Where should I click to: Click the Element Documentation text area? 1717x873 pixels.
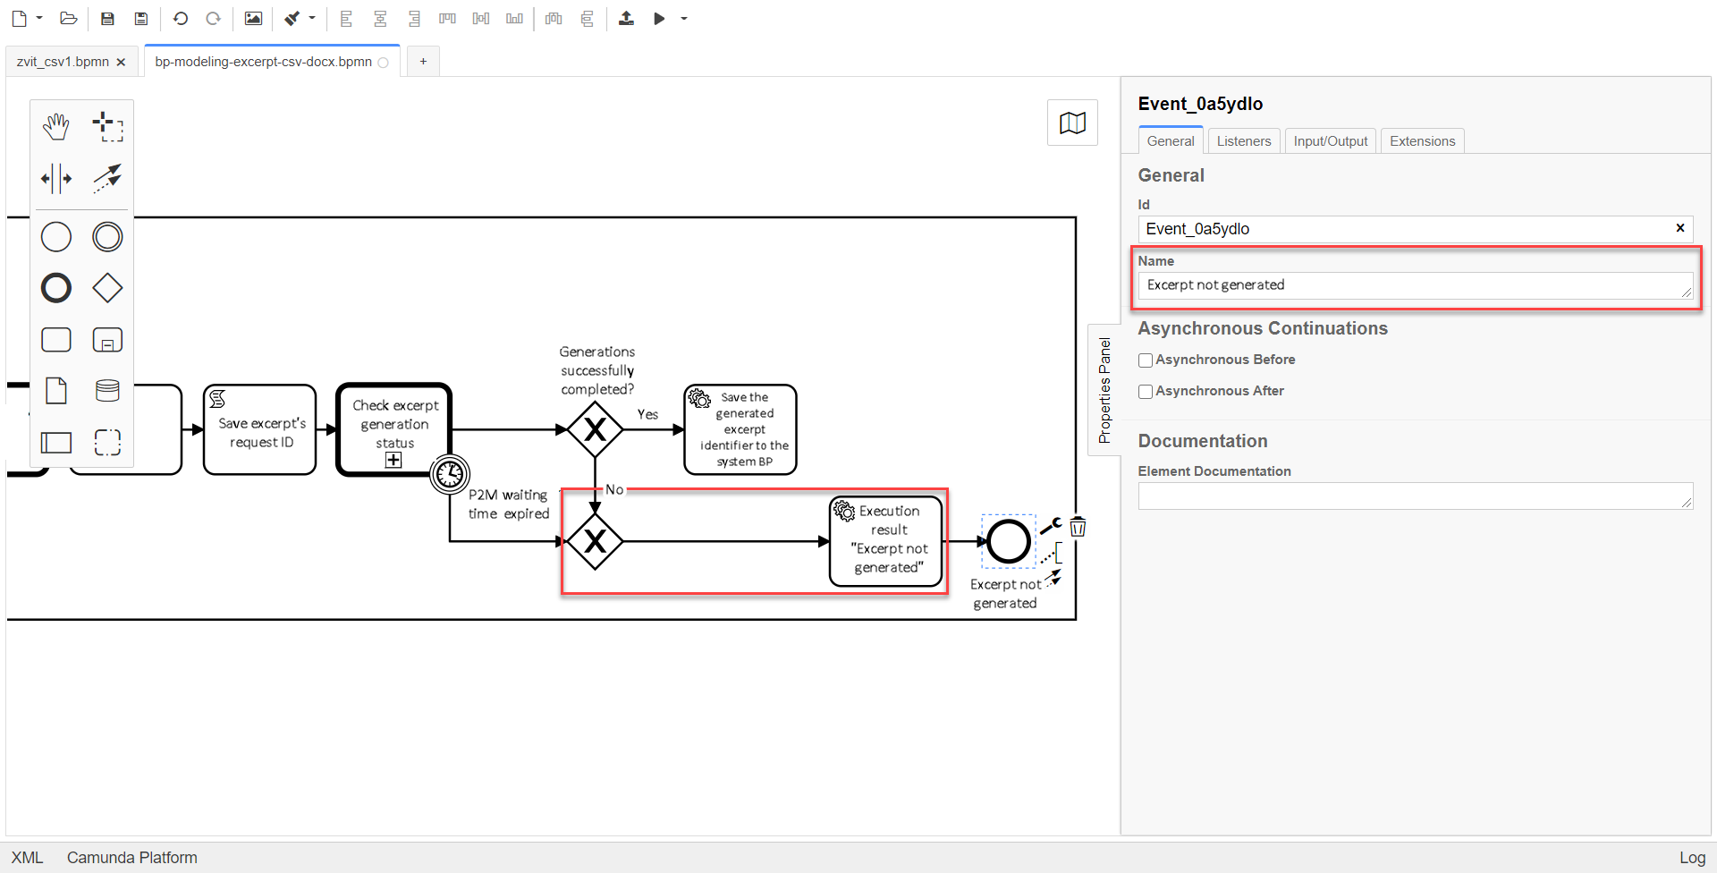point(1416,496)
